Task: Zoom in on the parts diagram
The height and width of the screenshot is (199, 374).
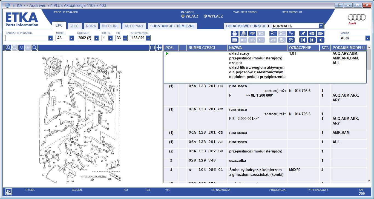Action: pyautogui.click(x=8, y=48)
